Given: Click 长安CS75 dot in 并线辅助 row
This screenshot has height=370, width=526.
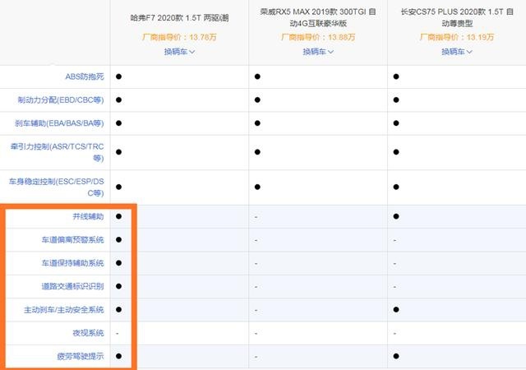Looking at the screenshot, I should pos(396,216).
